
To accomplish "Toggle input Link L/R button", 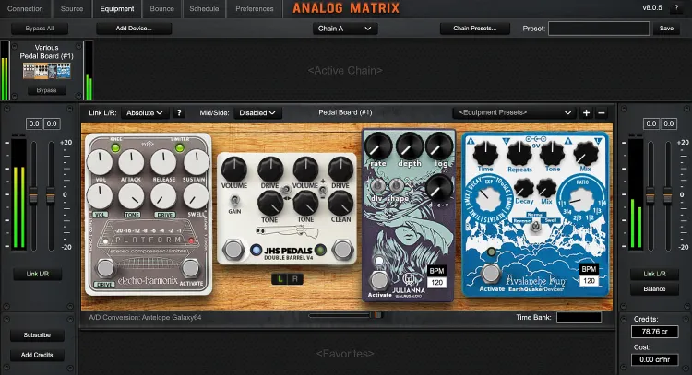I will (x=38, y=274).
